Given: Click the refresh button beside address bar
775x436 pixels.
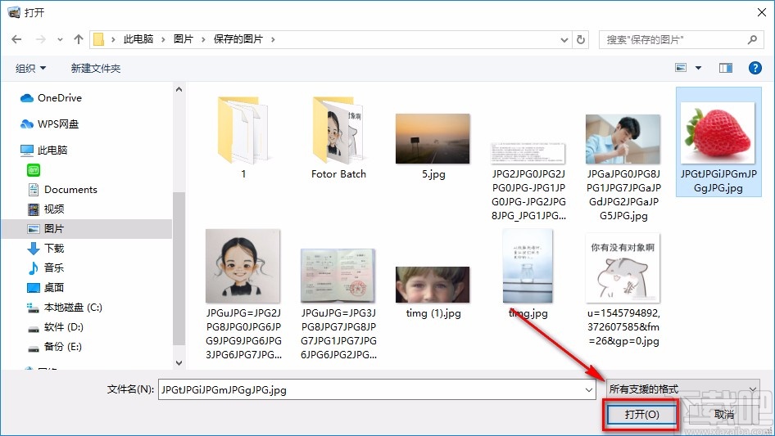Looking at the screenshot, I should pyautogui.click(x=582, y=39).
